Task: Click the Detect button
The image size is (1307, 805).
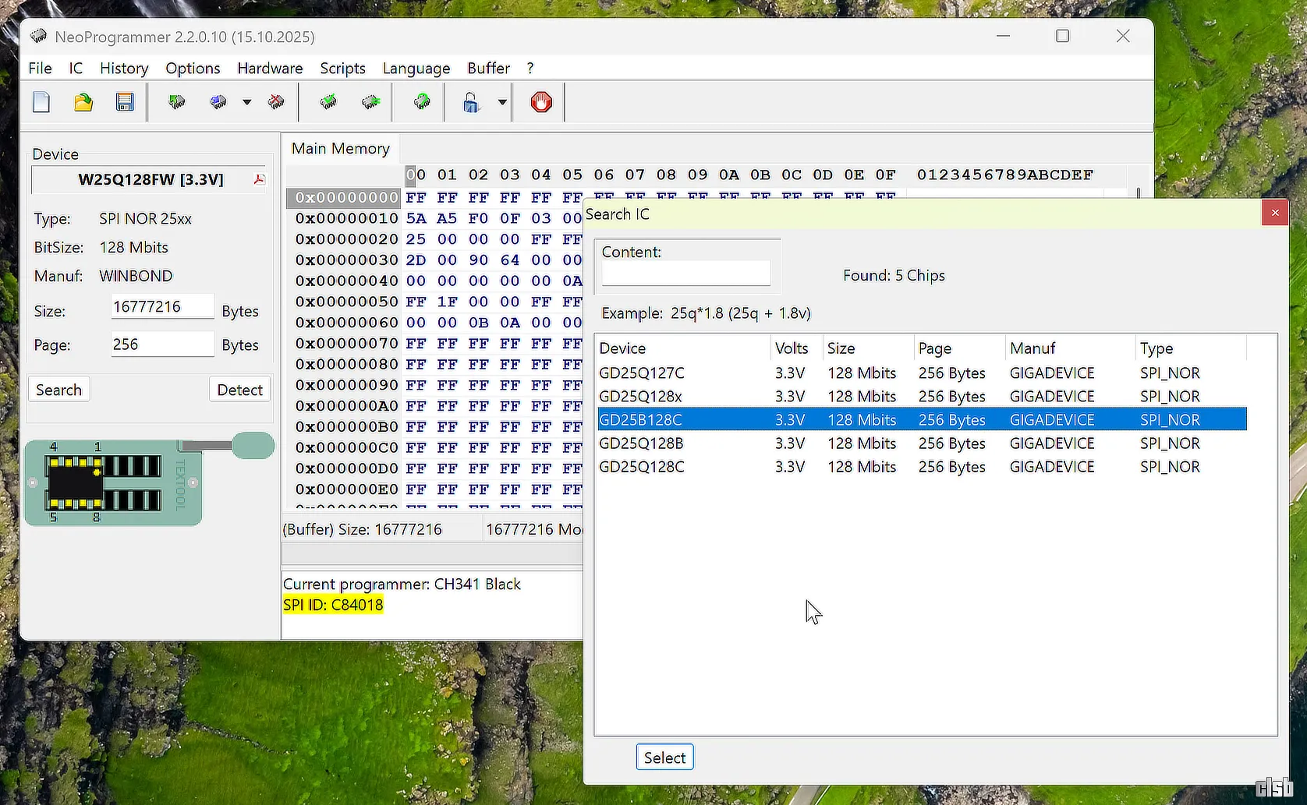Action: pyautogui.click(x=239, y=390)
